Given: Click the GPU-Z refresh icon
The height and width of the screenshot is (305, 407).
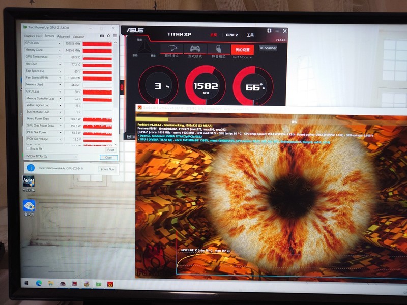Looking at the screenshot, I should point(108,36).
